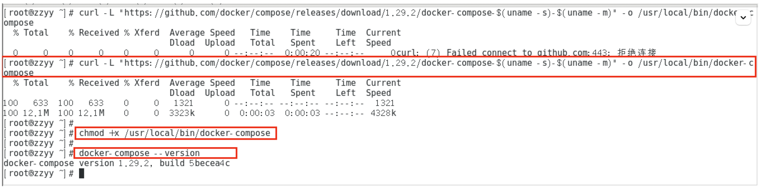Click the build hash 5becea4c
This screenshot has width=766, height=191.
click(x=209, y=163)
